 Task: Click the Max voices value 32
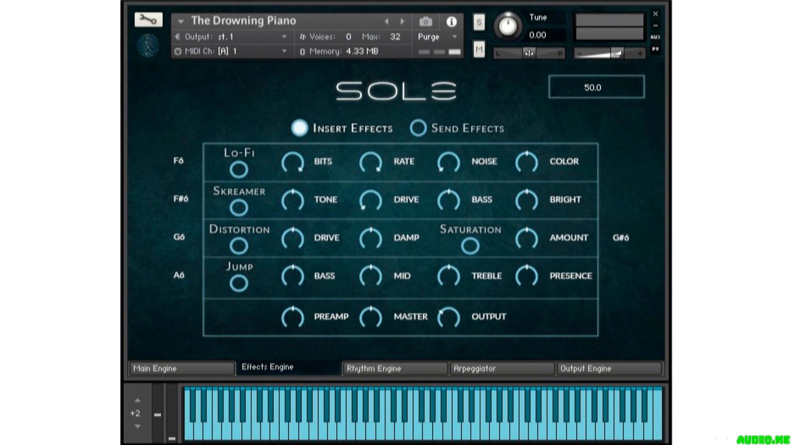[x=395, y=37]
